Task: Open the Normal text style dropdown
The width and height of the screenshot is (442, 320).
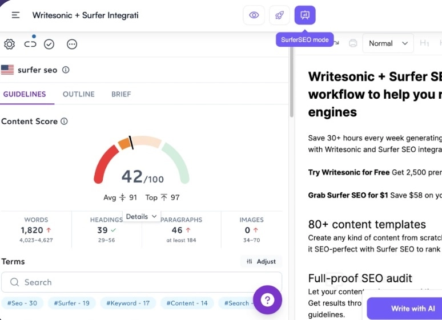Action: point(388,43)
